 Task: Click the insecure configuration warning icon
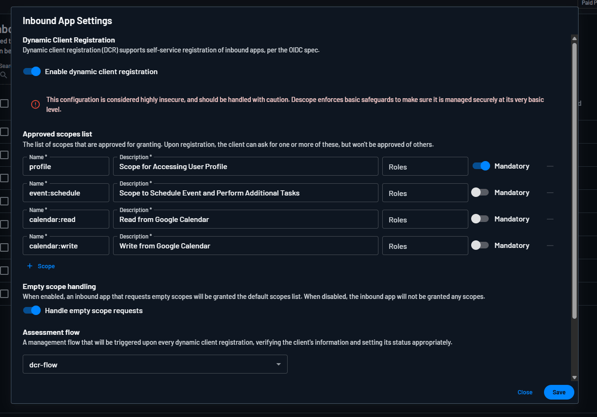(x=35, y=104)
